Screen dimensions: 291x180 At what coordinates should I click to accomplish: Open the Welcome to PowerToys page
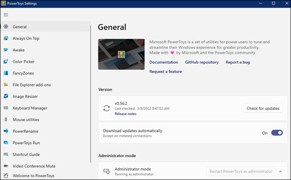(46, 175)
